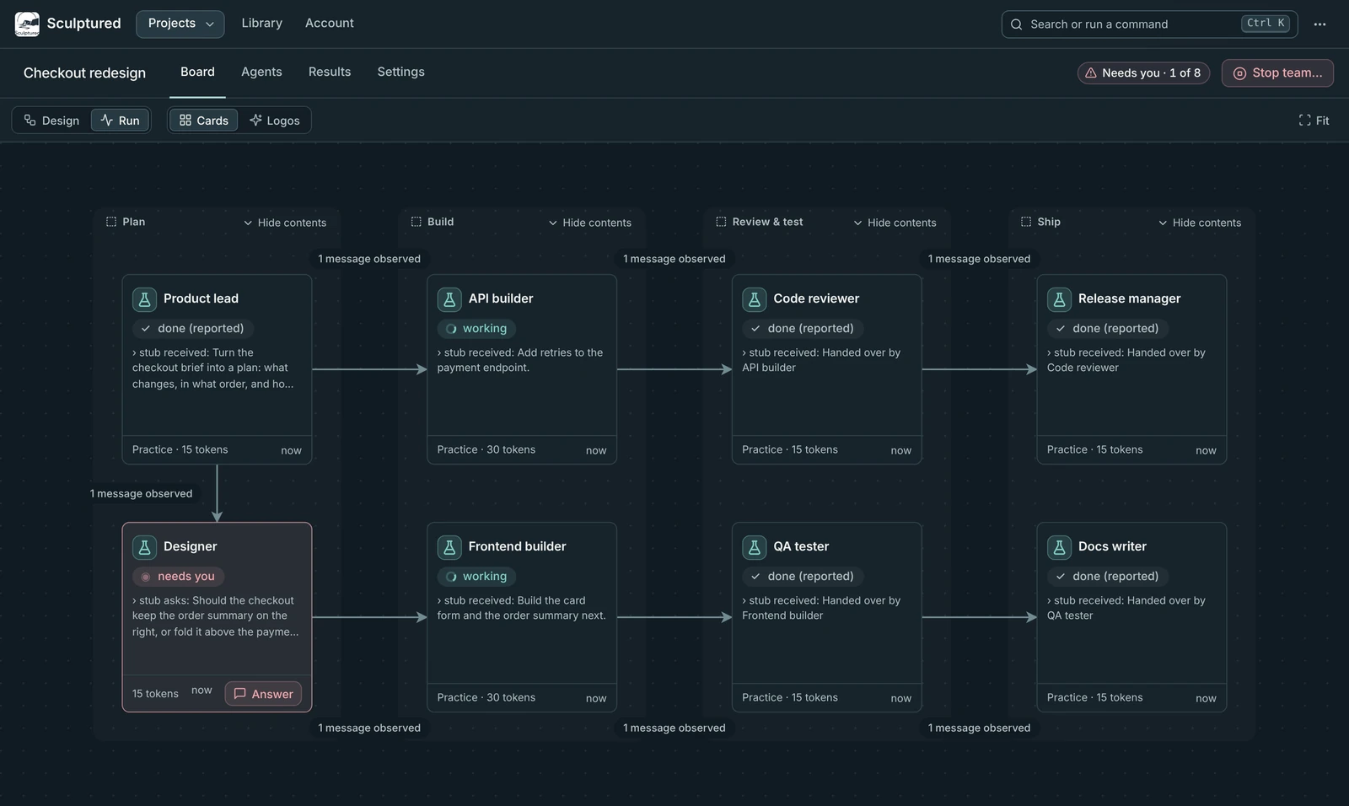Click the Release manager agent flask icon

(1059, 298)
